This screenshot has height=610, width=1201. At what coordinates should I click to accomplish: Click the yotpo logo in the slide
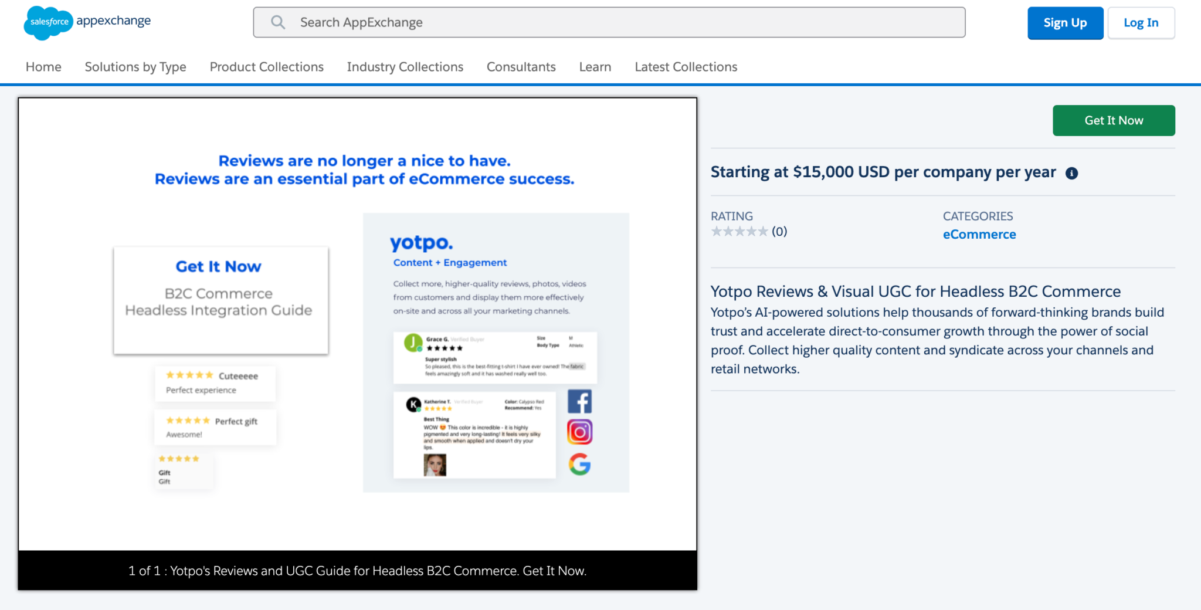[421, 242]
